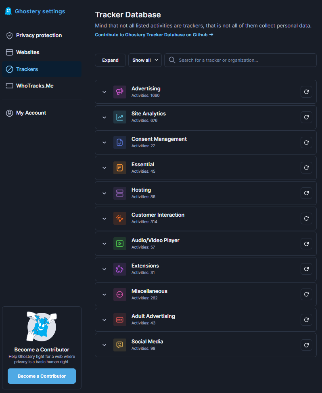Viewport: 322px width, 393px height.
Task: Click the Miscellaneous category title
Action: click(149, 291)
